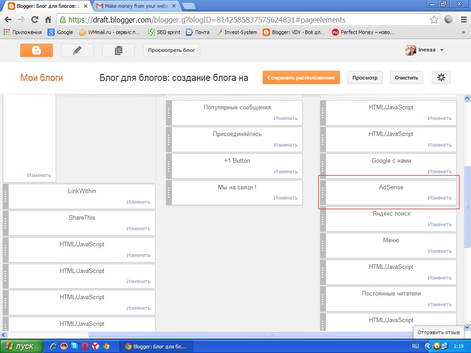Viewport: 471px width, 353px height.
Task: Launch Skype from quick launch
Action: coord(74,346)
